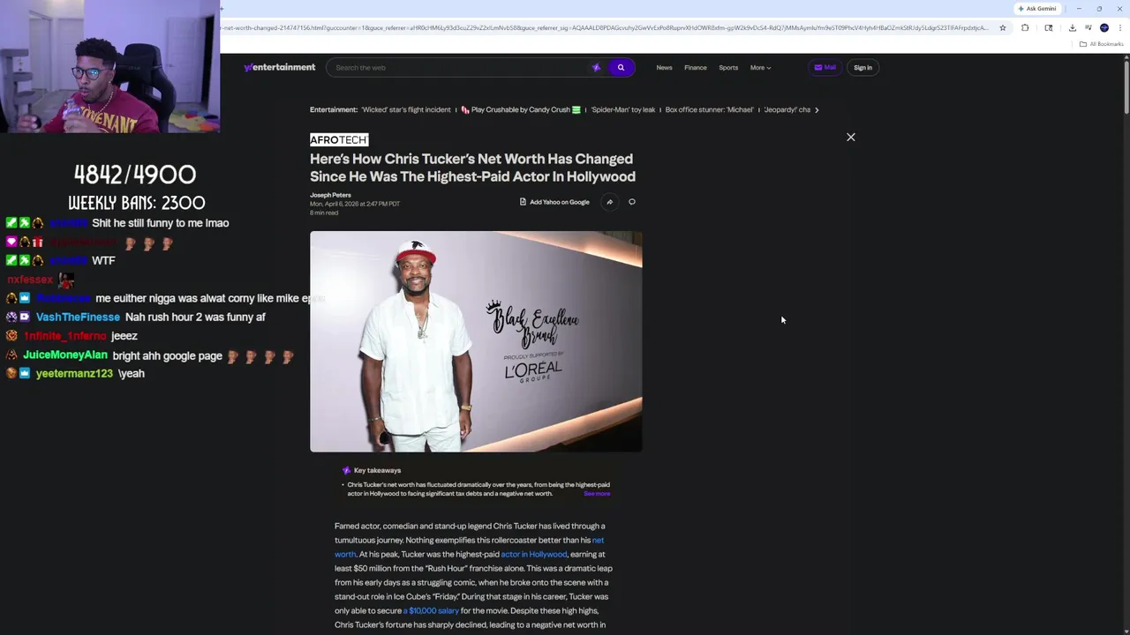
Task: Open comments speech bubble icon
Action: [x=632, y=202]
